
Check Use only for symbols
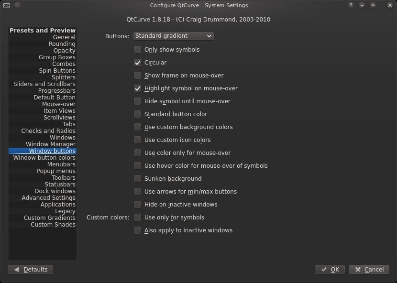[x=137, y=218]
